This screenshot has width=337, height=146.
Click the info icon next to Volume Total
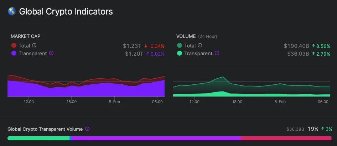click(x=199, y=45)
